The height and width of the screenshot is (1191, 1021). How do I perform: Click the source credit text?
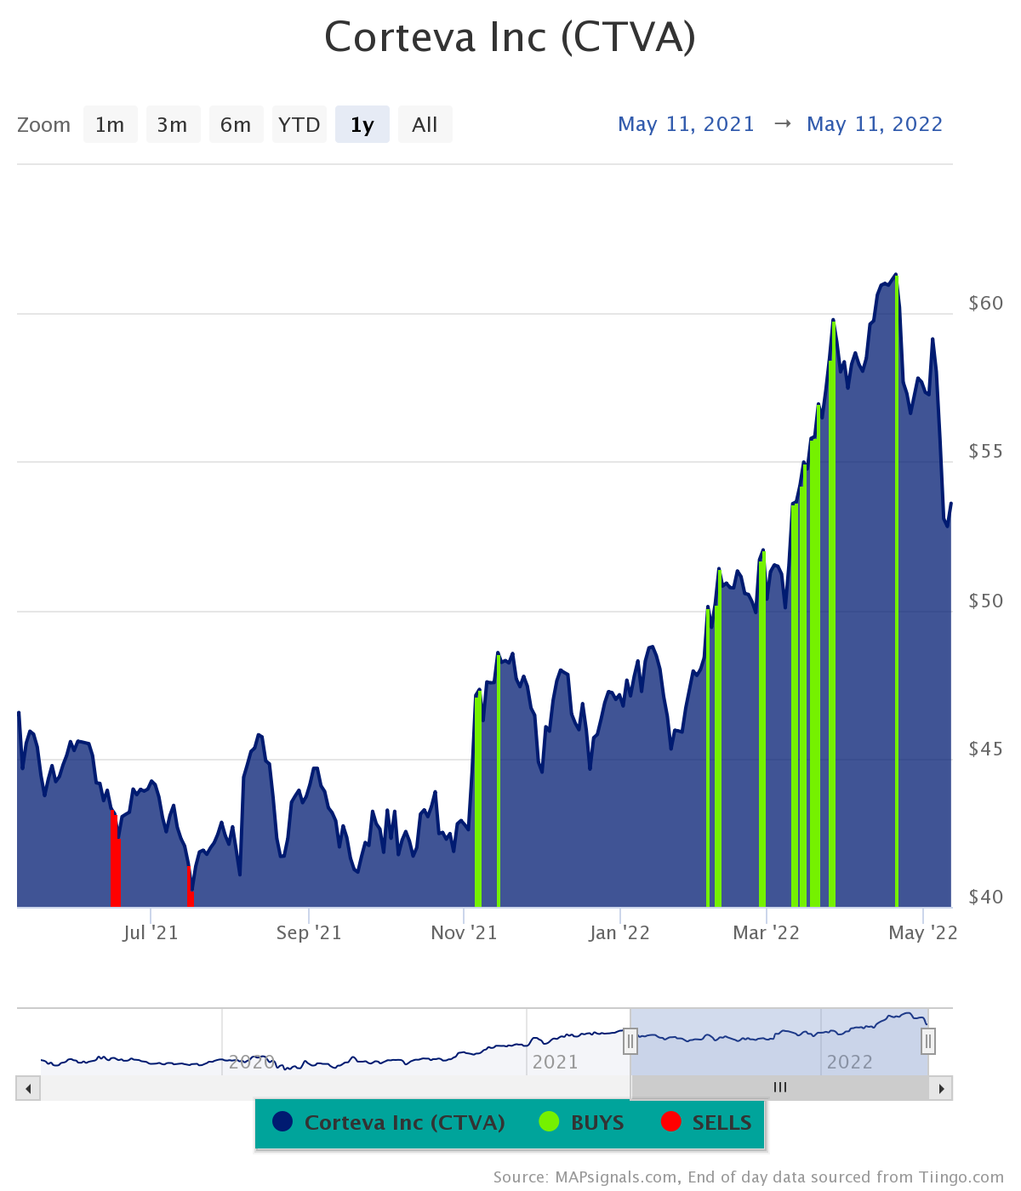(749, 1177)
